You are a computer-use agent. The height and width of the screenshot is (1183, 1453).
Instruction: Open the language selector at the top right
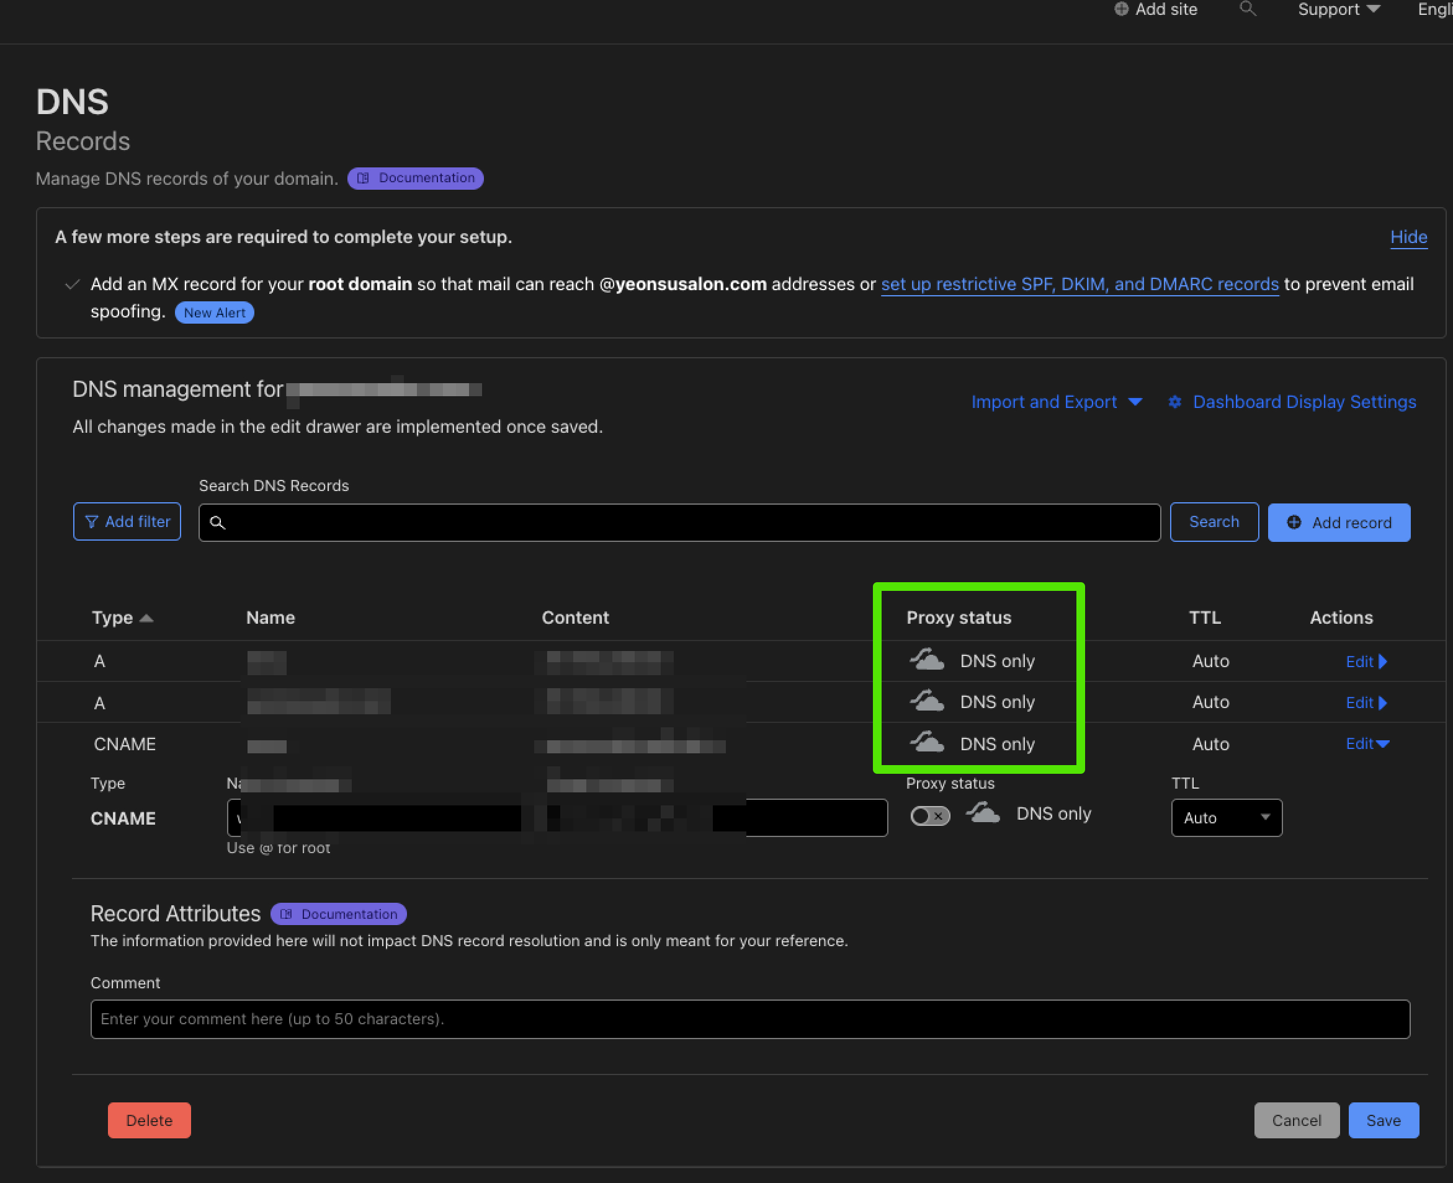[x=1435, y=9]
